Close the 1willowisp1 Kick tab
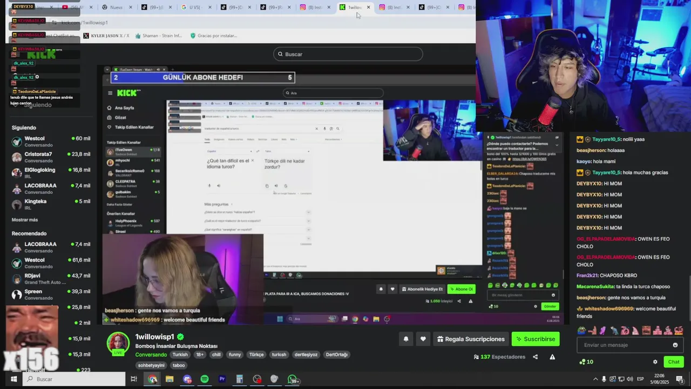Viewport: 691px width, 389px height. point(368,7)
